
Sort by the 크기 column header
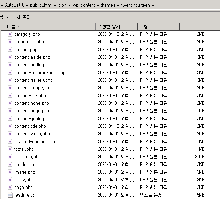click(194, 26)
